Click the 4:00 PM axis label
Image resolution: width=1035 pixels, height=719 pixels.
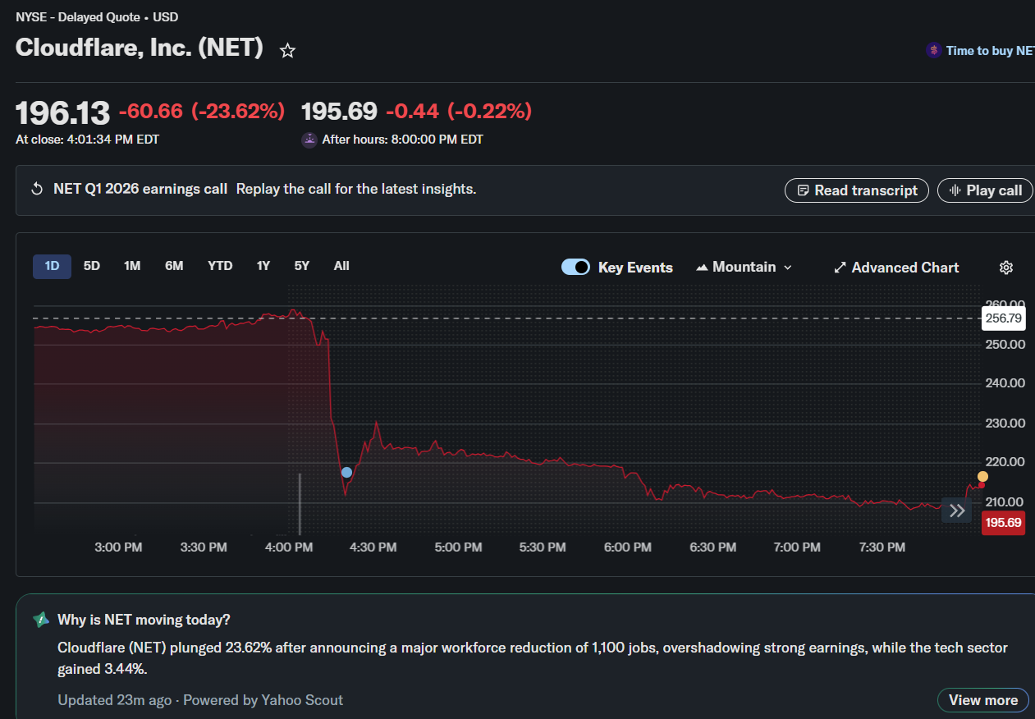click(288, 547)
